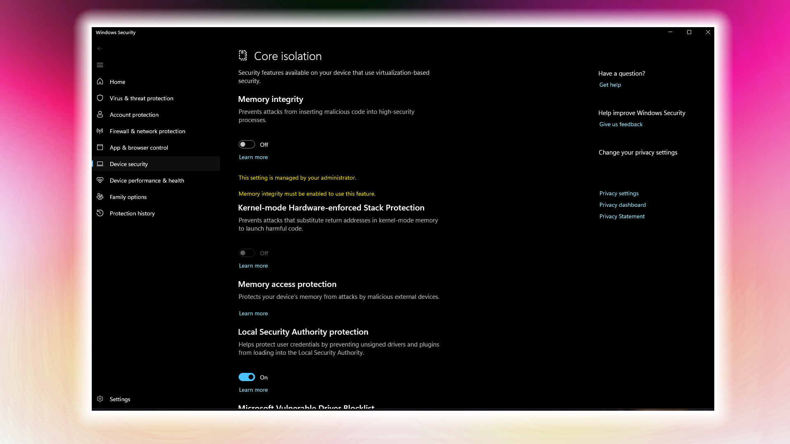
Task: Close the Windows Security window
Action: (708, 32)
